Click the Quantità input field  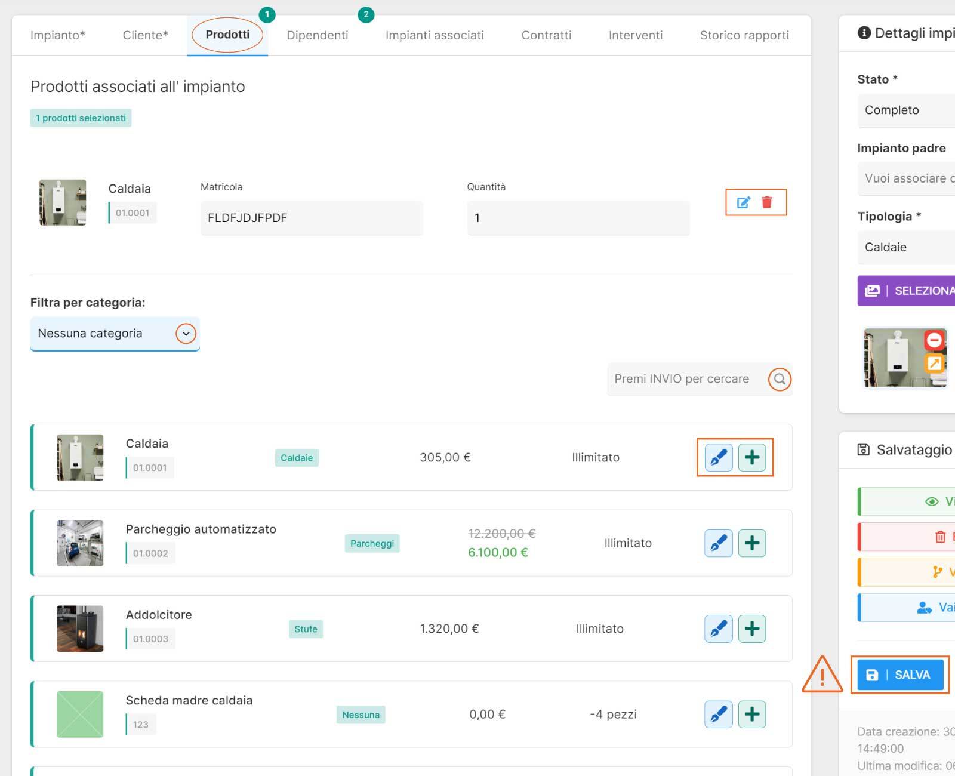point(578,218)
